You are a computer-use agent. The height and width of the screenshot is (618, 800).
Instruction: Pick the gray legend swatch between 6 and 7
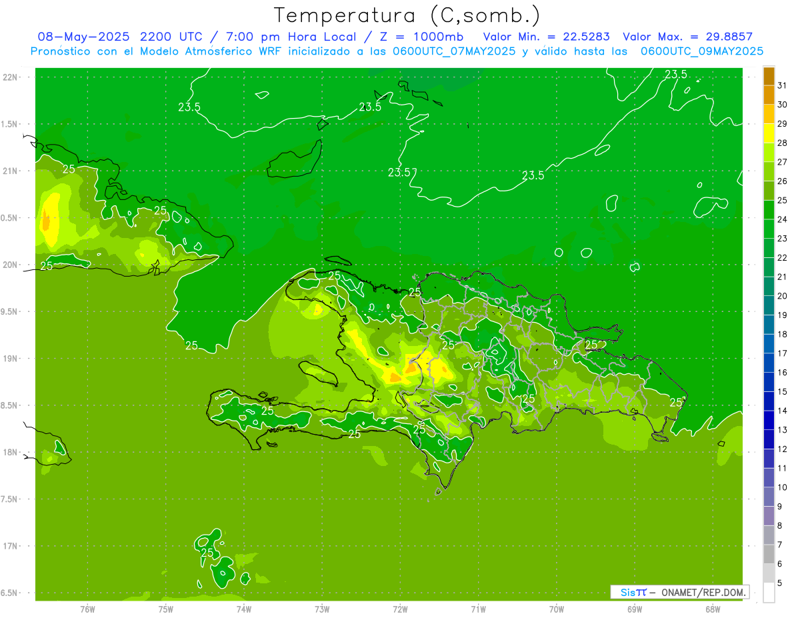tap(769, 554)
